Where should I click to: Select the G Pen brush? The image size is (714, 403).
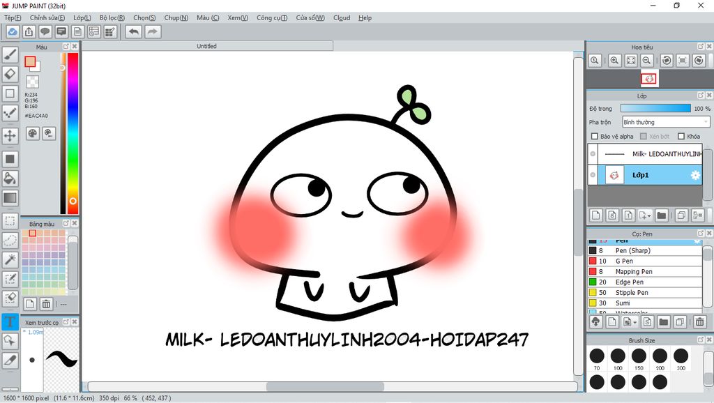(x=645, y=261)
